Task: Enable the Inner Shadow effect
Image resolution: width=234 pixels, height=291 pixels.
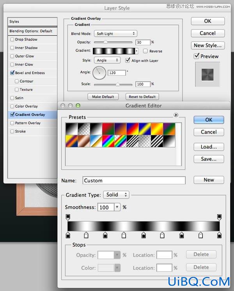Action: [12, 48]
